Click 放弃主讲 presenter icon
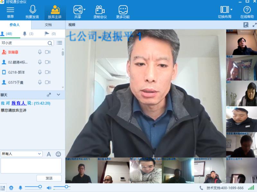257x192 pixels. (x=55, y=10)
